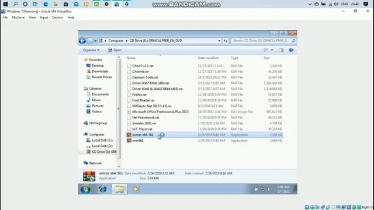
Task: Select Downloads in the navigation pane
Action: pyautogui.click(x=100, y=71)
